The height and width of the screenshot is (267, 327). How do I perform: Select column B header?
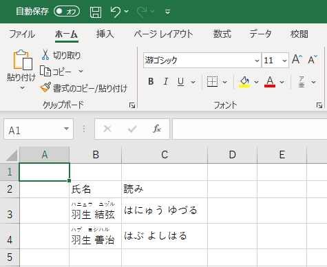96,155
